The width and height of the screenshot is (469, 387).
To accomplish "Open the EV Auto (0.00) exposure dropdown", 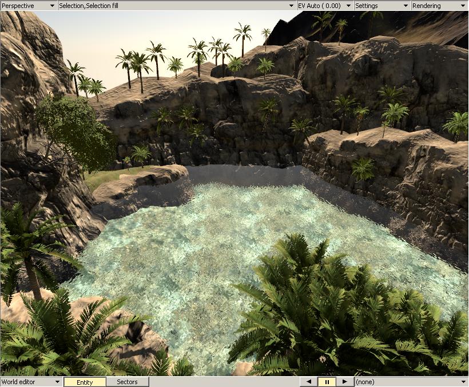I will (x=324, y=6).
